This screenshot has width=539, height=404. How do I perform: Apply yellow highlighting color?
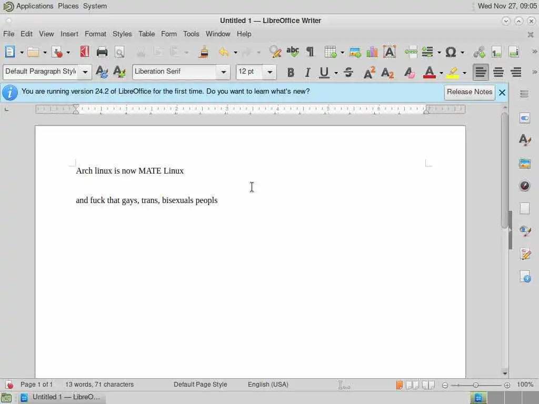(453, 72)
